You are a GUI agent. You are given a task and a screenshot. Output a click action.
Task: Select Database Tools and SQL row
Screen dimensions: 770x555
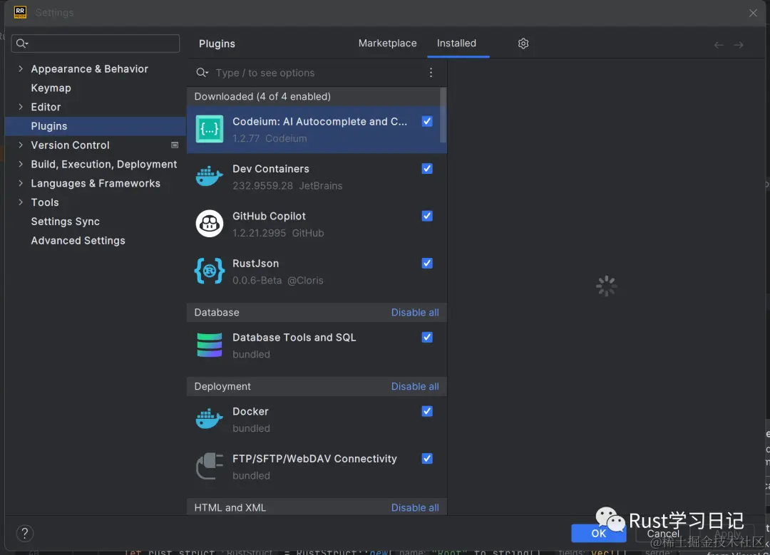coord(317,346)
